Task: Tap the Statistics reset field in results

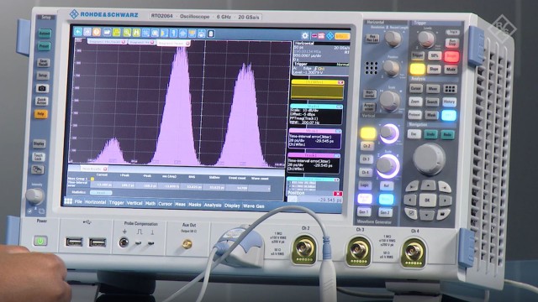Action: tap(101, 193)
